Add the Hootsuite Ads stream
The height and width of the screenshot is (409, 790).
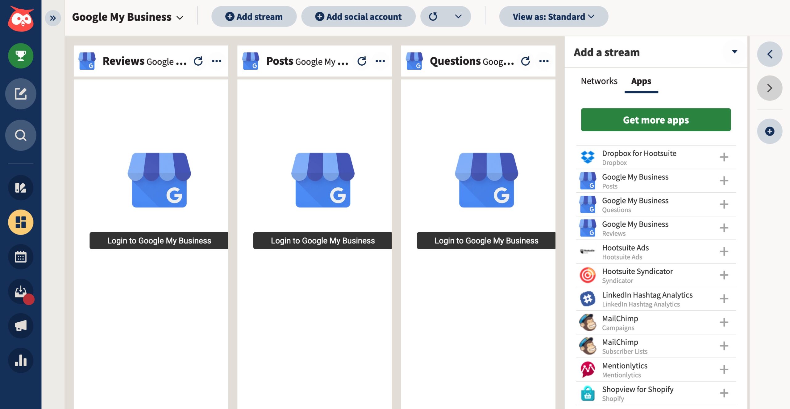724,252
